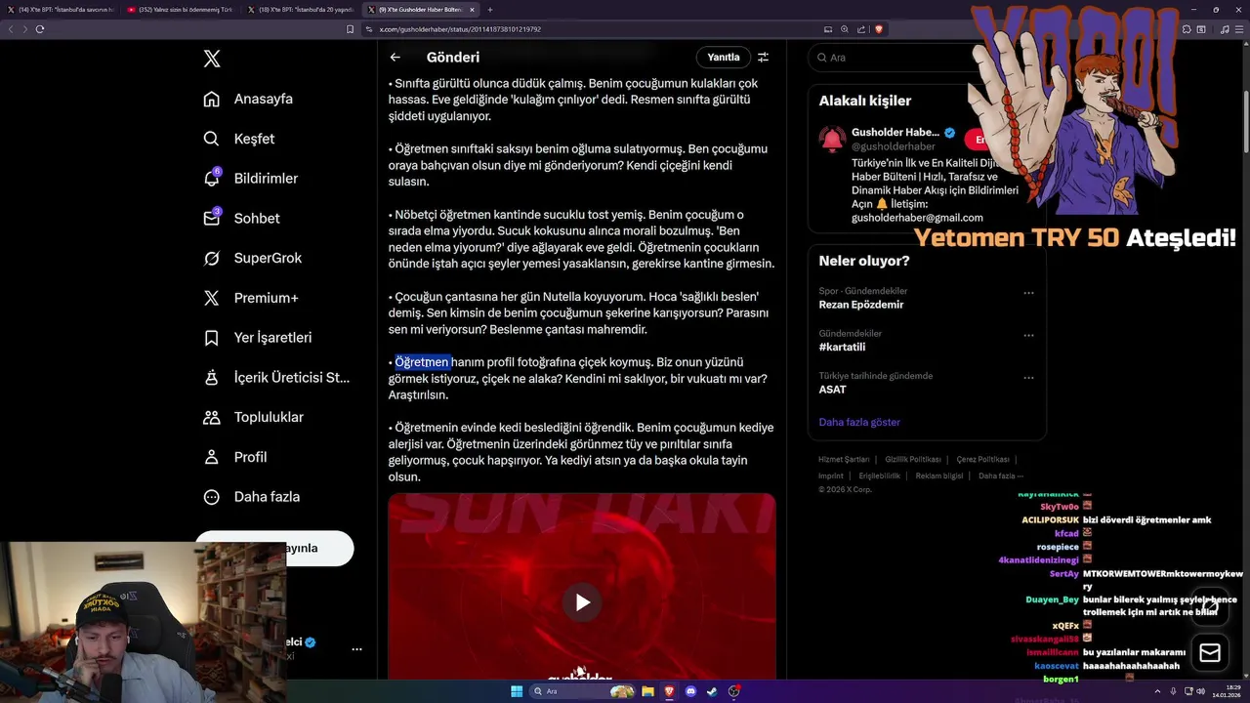Click Gusholder Haber profile avatar
The image size is (1250, 703).
pyautogui.click(x=832, y=140)
